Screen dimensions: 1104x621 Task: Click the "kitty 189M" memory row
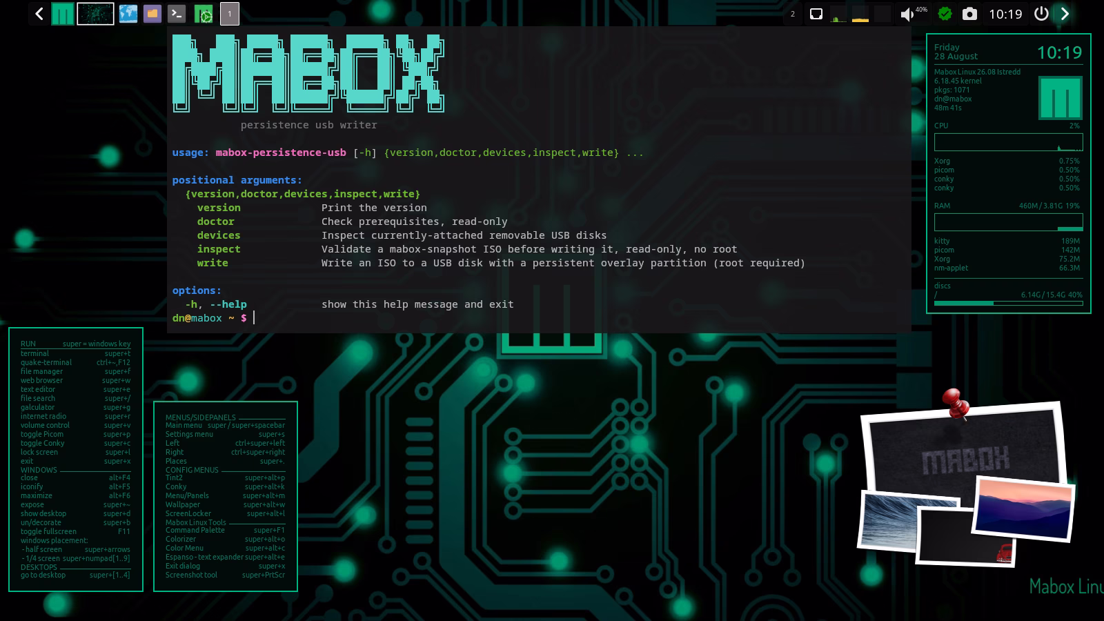(x=1007, y=241)
